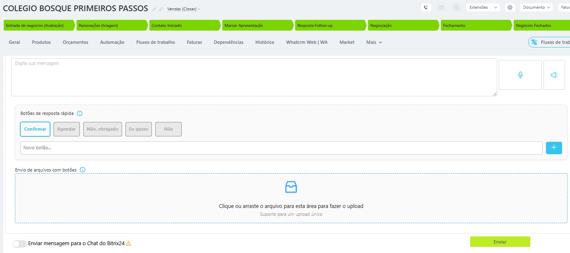
Task: Click the copy link icon beside title
Action: click(161, 9)
